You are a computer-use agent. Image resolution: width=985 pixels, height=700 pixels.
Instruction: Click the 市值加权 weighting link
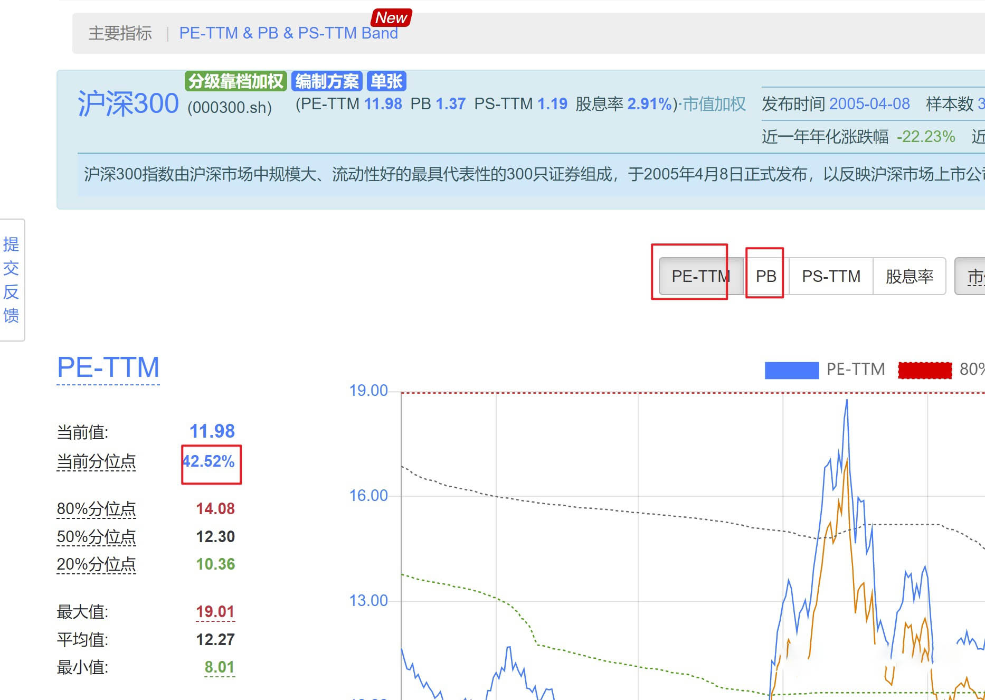click(x=714, y=104)
